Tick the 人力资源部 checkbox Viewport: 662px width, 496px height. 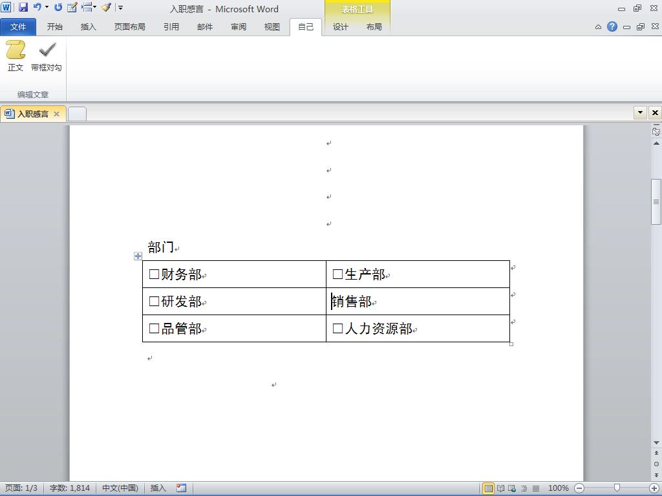coord(337,329)
